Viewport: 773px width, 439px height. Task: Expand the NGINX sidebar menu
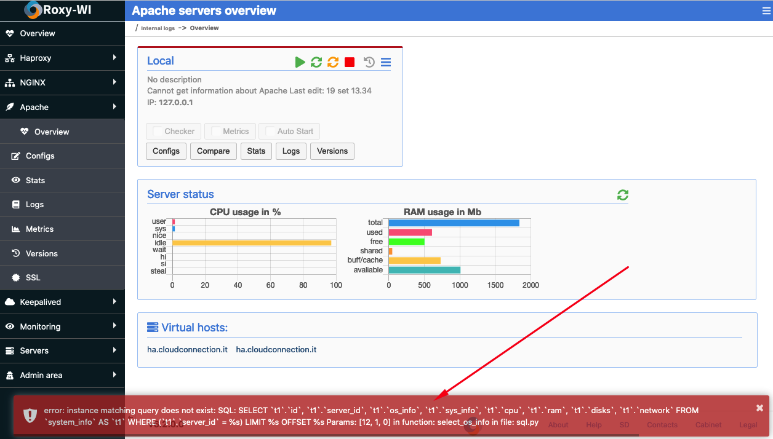coord(62,82)
